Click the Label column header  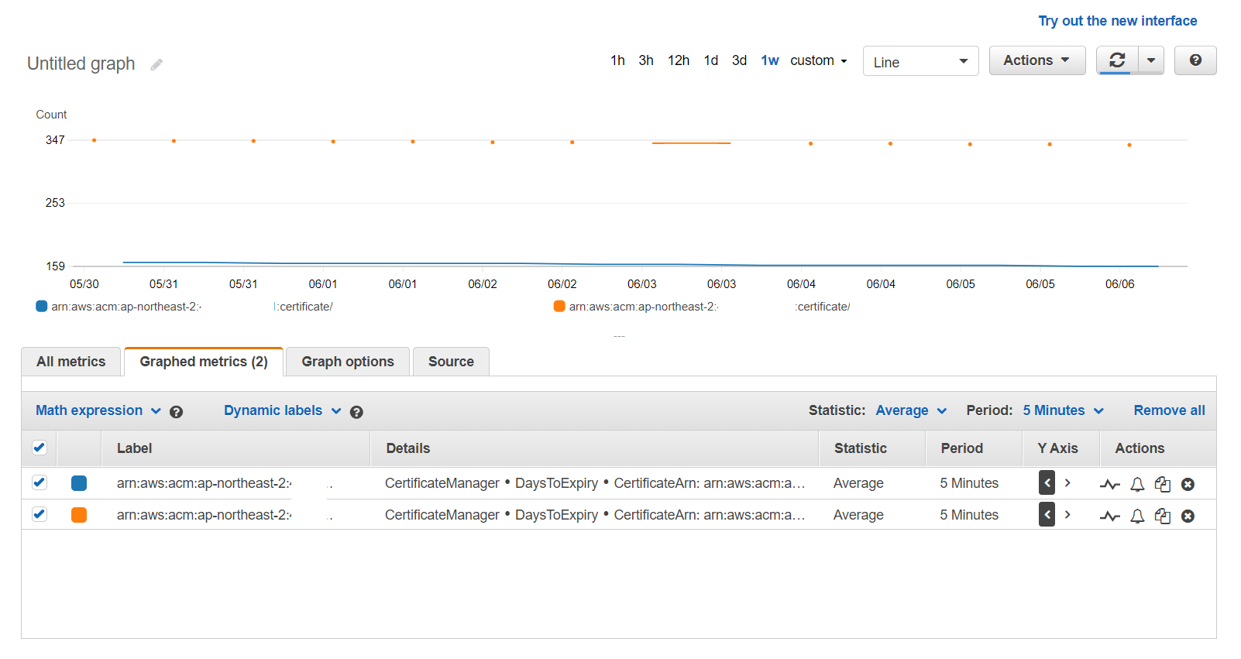(x=134, y=448)
